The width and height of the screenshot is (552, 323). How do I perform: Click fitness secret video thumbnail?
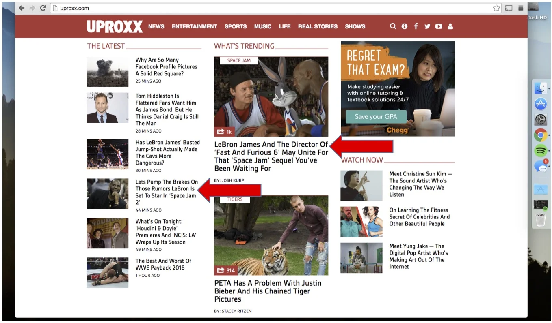point(362,222)
